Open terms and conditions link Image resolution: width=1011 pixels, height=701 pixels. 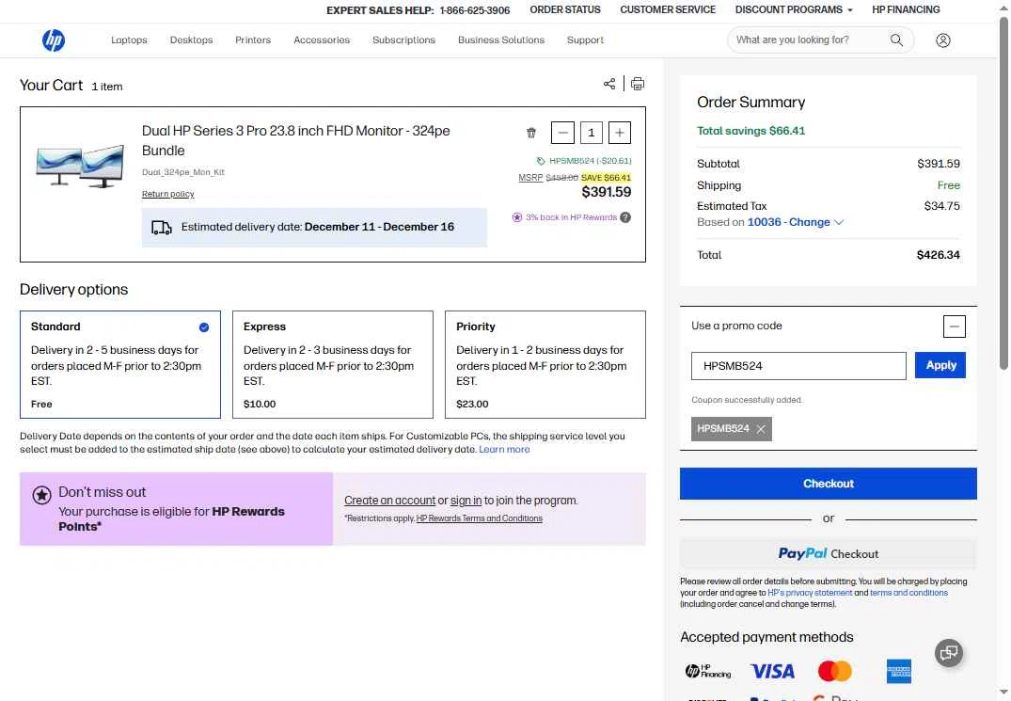click(908, 593)
